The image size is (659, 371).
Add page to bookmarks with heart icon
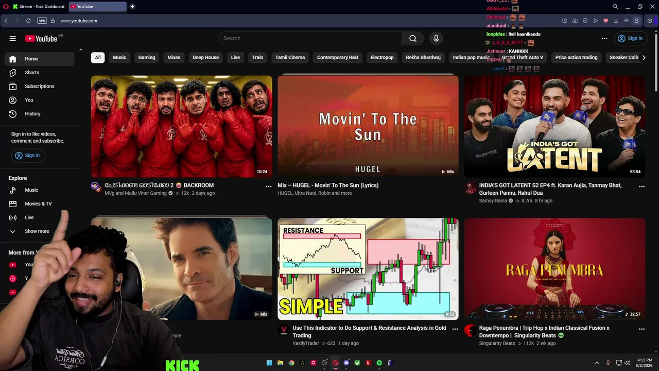click(605, 21)
